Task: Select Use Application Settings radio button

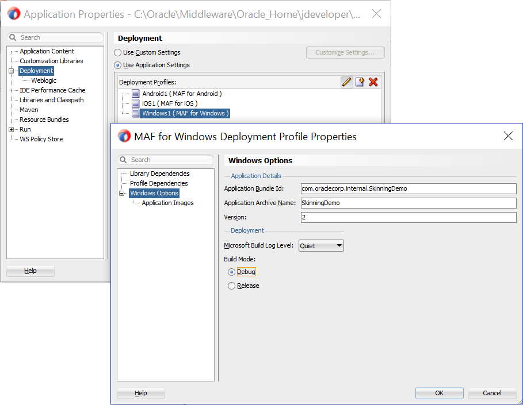Action: (x=118, y=65)
